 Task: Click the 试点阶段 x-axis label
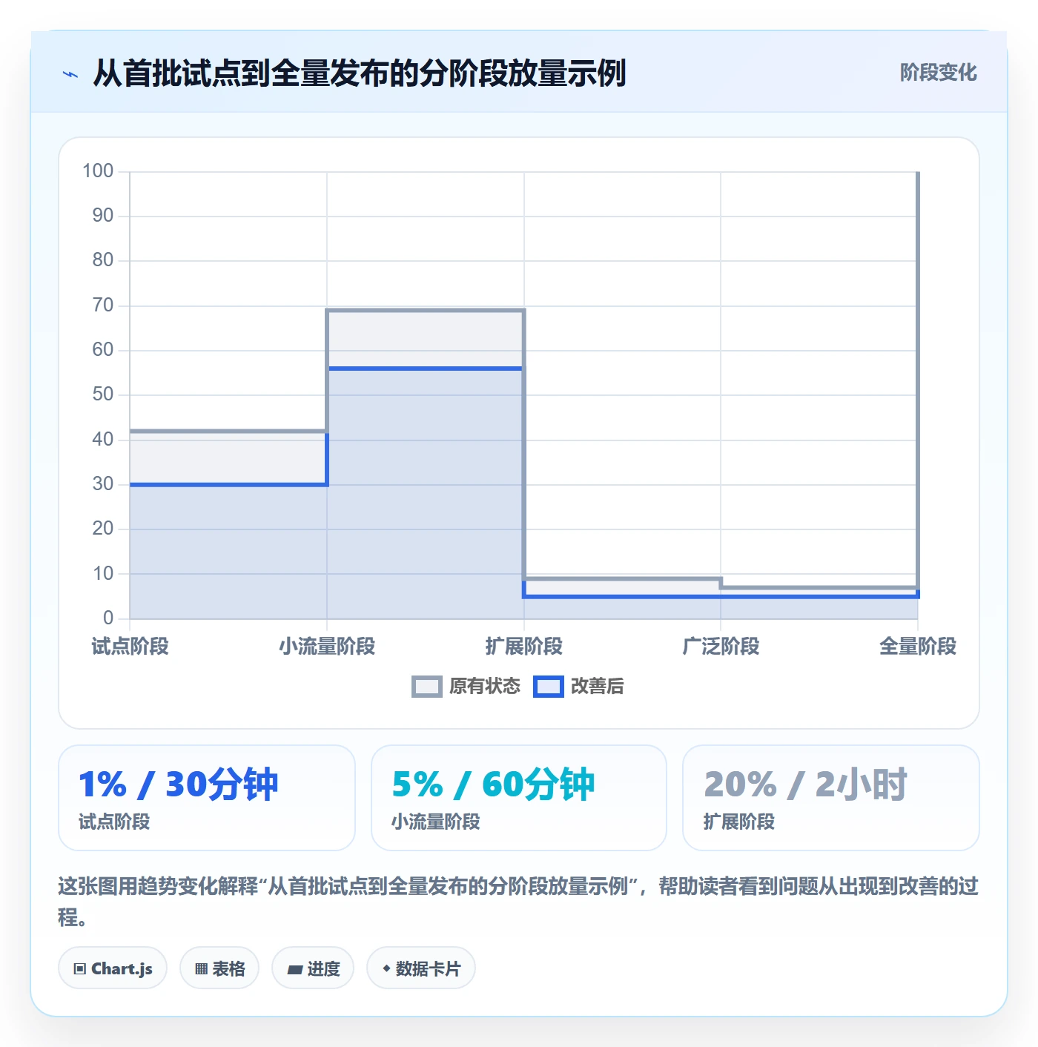click(130, 647)
